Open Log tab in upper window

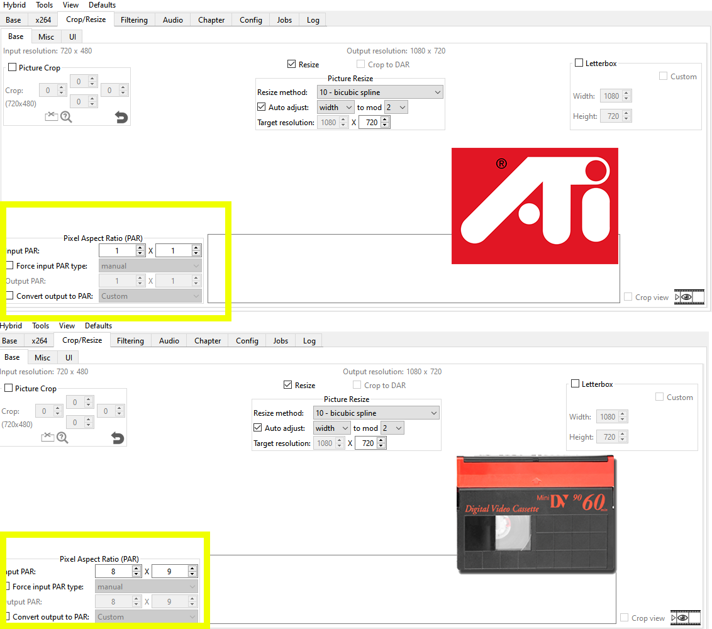click(313, 20)
